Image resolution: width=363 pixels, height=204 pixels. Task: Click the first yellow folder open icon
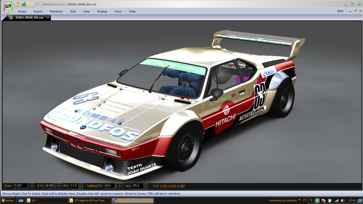point(18,4)
